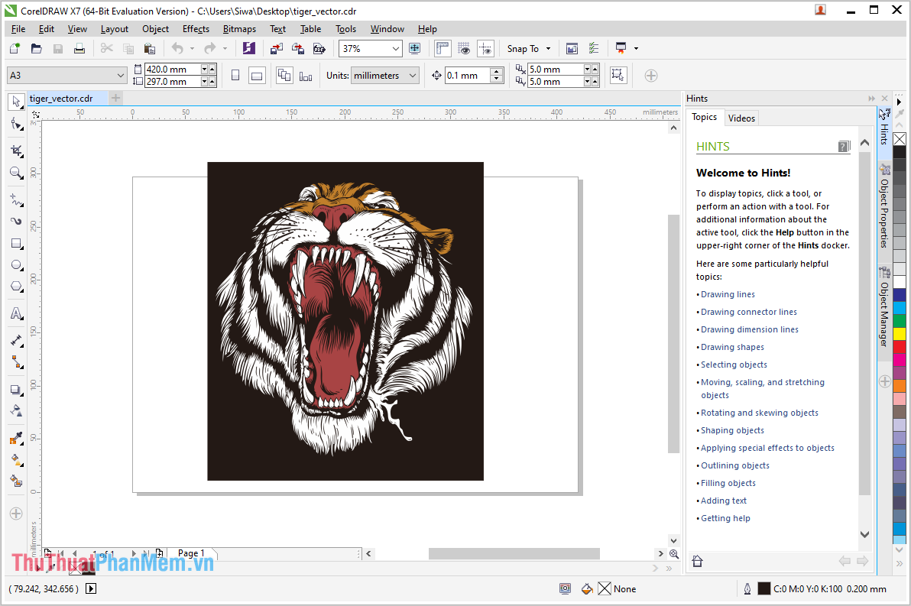Screen dimensions: 911x606
Task: Toggle Show Grid button
Action: coord(464,49)
